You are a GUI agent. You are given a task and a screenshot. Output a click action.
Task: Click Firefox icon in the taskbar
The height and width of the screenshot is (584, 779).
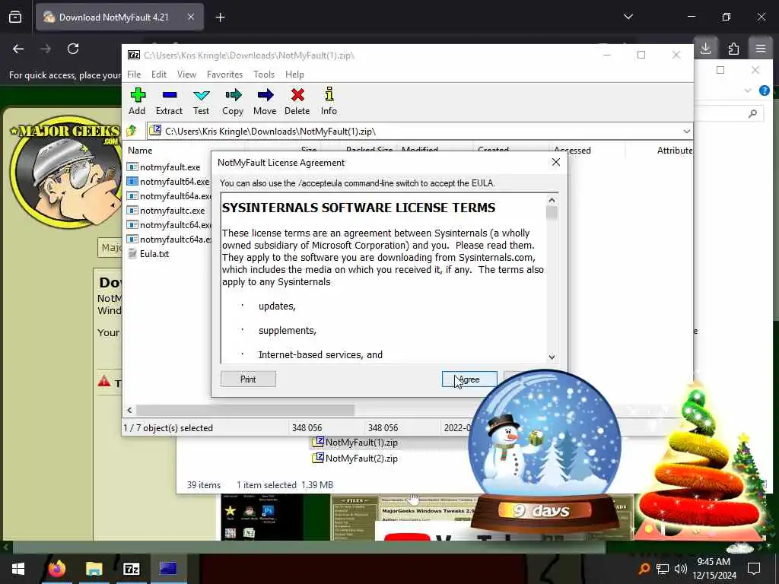56,569
